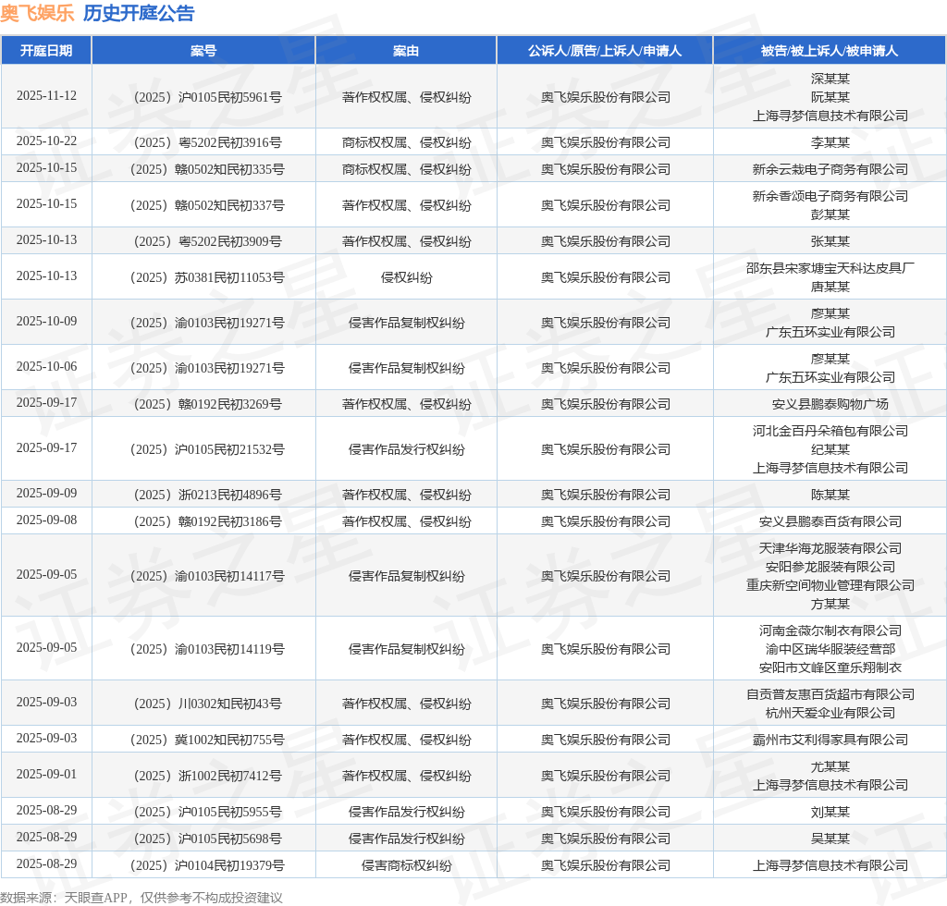
Task: Click case number 浙1002民初7412号
Action: click(x=208, y=776)
